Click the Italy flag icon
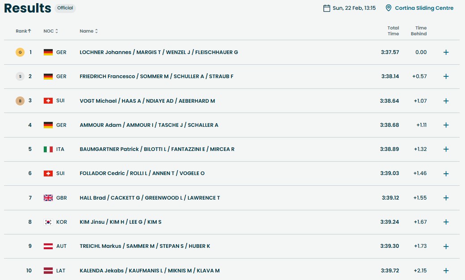The image size is (465, 280). [x=48, y=149]
